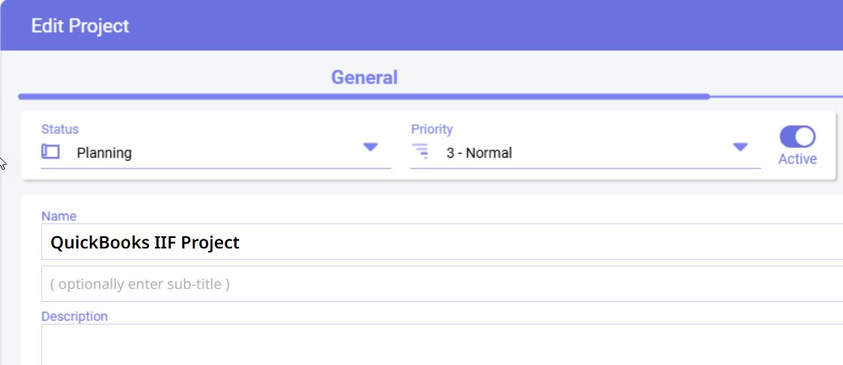The height and width of the screenshot is (365, 843).
Task: Click into the Name field
Action: [486, 242]
